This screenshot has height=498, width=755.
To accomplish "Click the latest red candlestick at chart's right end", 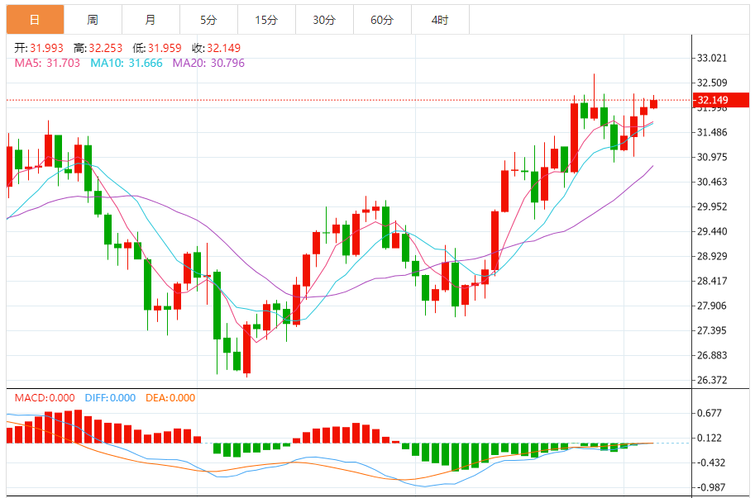I will click(x=653, y=103).
